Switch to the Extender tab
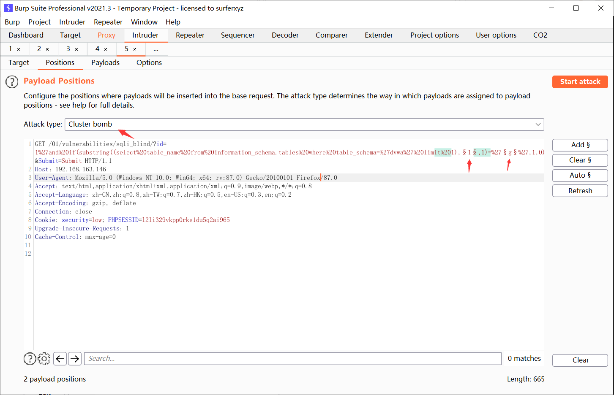Viewport: 614px width, 395px height. coord(379,35)
